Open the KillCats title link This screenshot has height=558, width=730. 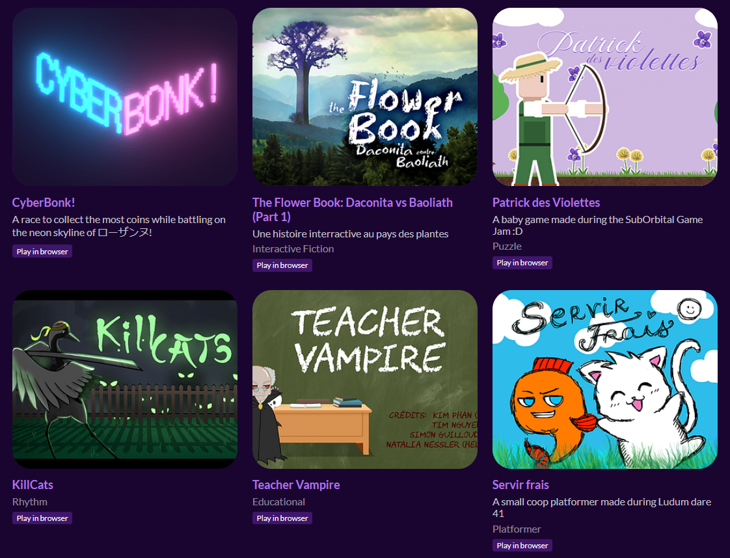[33, 485]
